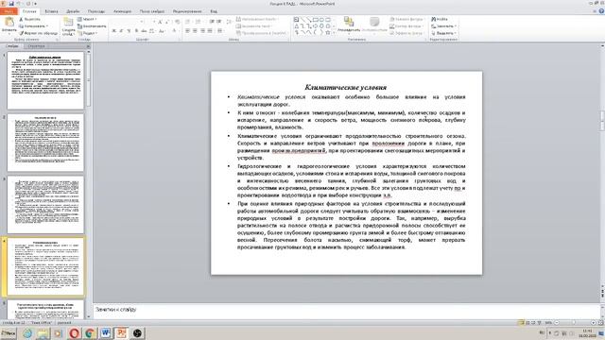Click Reset (Восстановить) slide button
Screen dimensions: 605x340
(92, 26)
